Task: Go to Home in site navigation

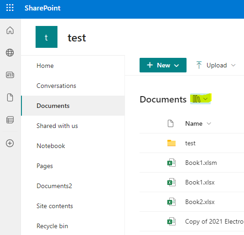Action: [x=45, y=66]
